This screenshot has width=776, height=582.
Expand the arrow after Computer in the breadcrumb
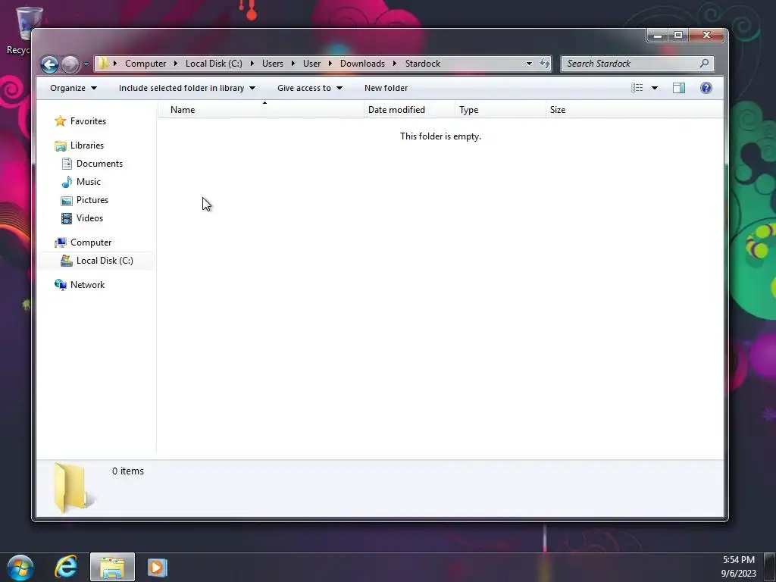pyautogui.click(x=176, y=64)
